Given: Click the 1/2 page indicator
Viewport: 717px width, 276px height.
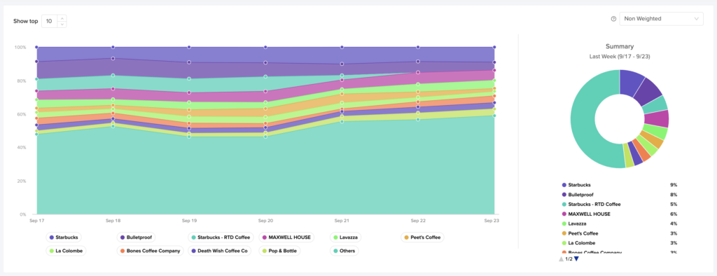Looking at the screenshot, I should point(569,259).
